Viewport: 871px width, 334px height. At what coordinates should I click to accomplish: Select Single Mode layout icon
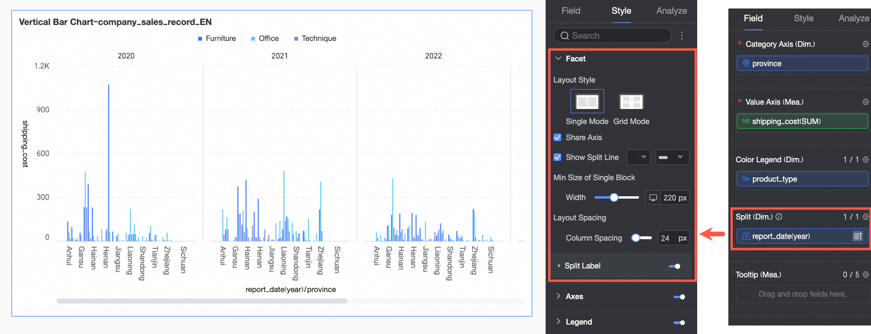coord(587,101)
